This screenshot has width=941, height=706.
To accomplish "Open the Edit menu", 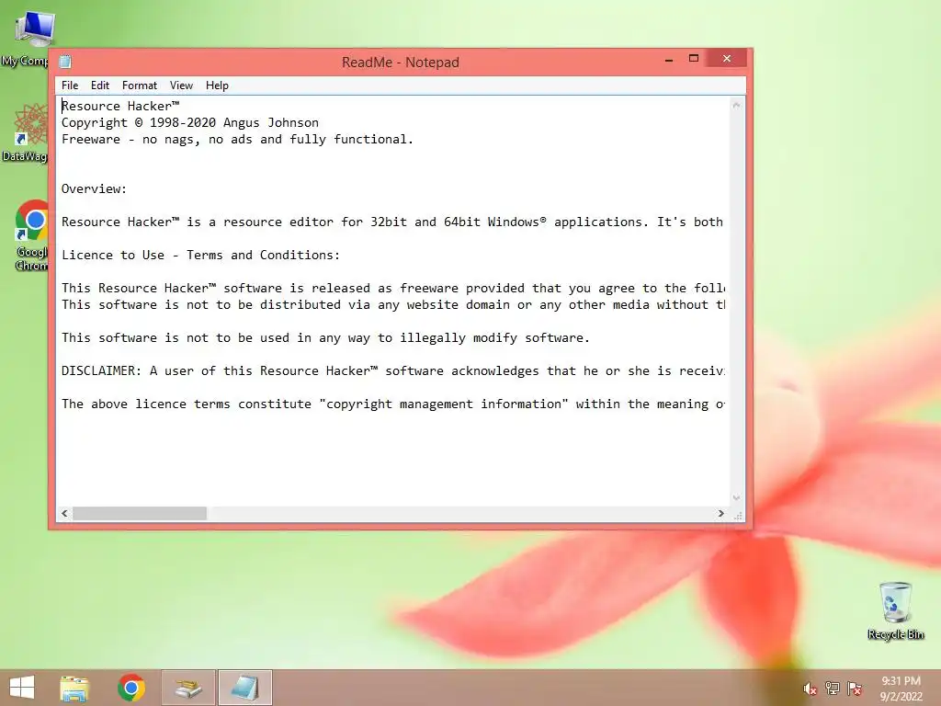I will click(x=99, y=85).
